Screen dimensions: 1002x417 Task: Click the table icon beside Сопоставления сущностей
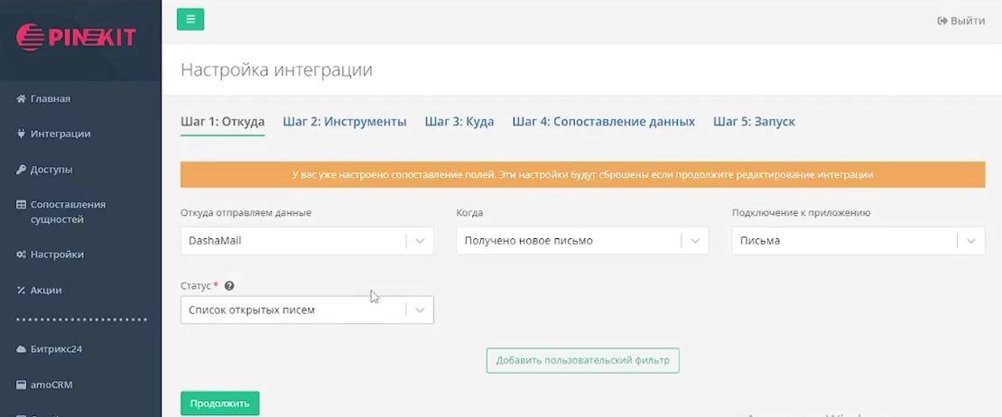coord(21,205)
